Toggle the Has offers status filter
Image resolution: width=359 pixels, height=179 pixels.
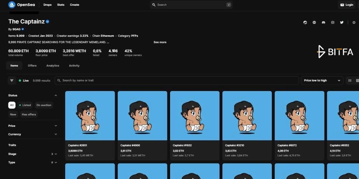click(x=29, y=115)
